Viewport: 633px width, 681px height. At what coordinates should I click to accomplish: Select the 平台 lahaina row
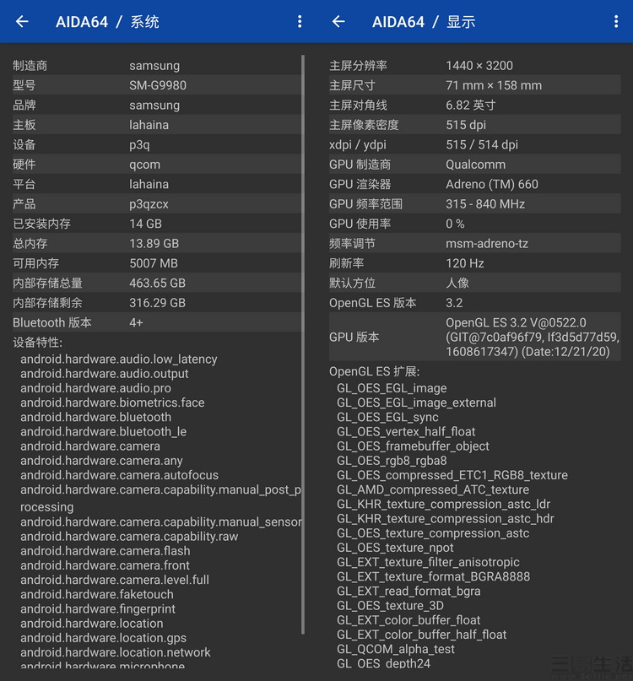[156, 184]
